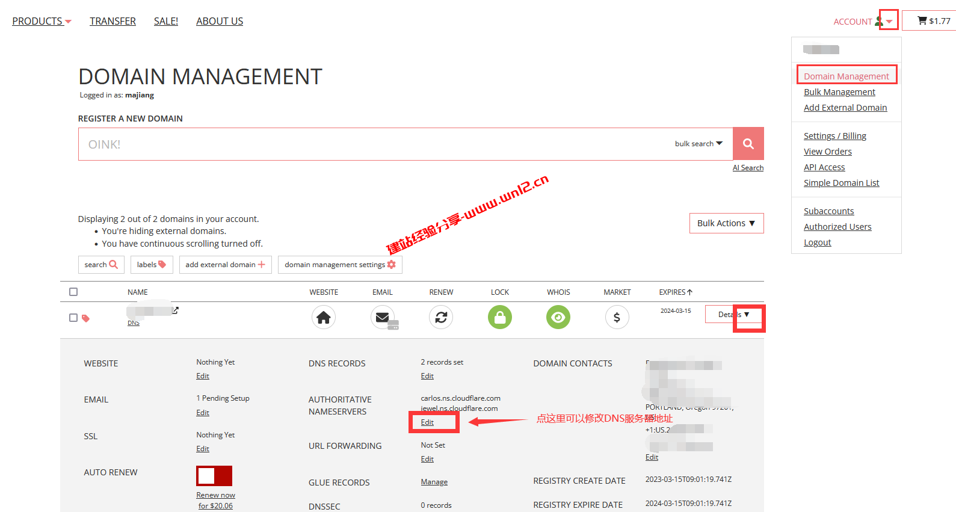
Task: Open domain management settings button
Action: (340, 265)
